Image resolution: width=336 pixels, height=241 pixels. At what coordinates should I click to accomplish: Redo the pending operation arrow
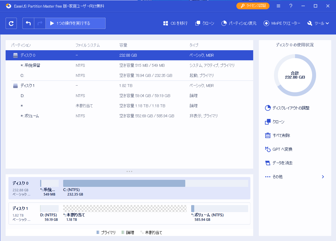click(x=40, y=23)
